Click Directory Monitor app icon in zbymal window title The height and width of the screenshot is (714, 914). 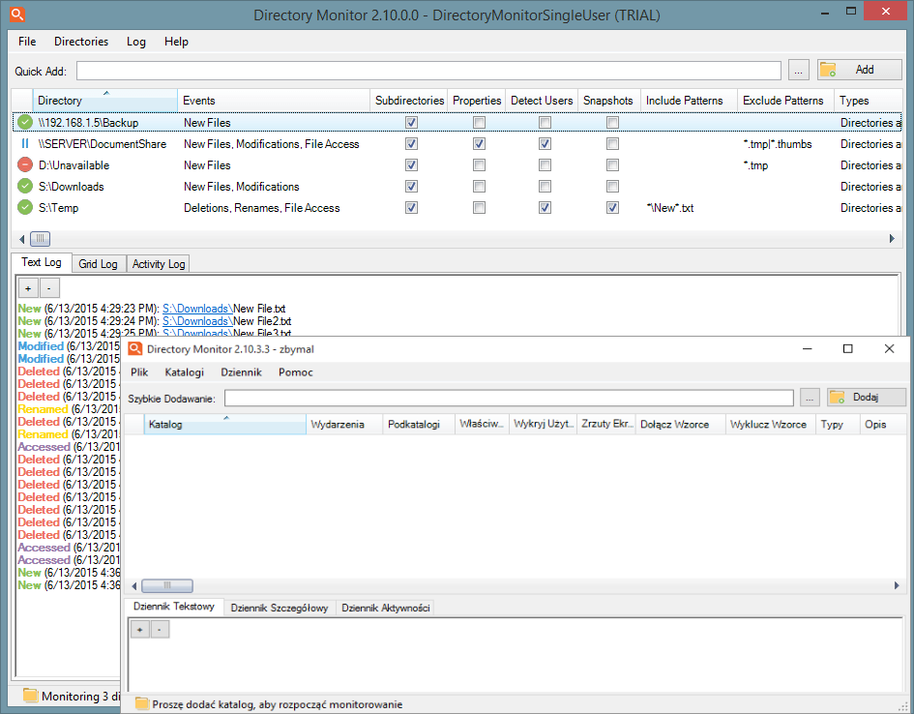click(x=135, y=348)
